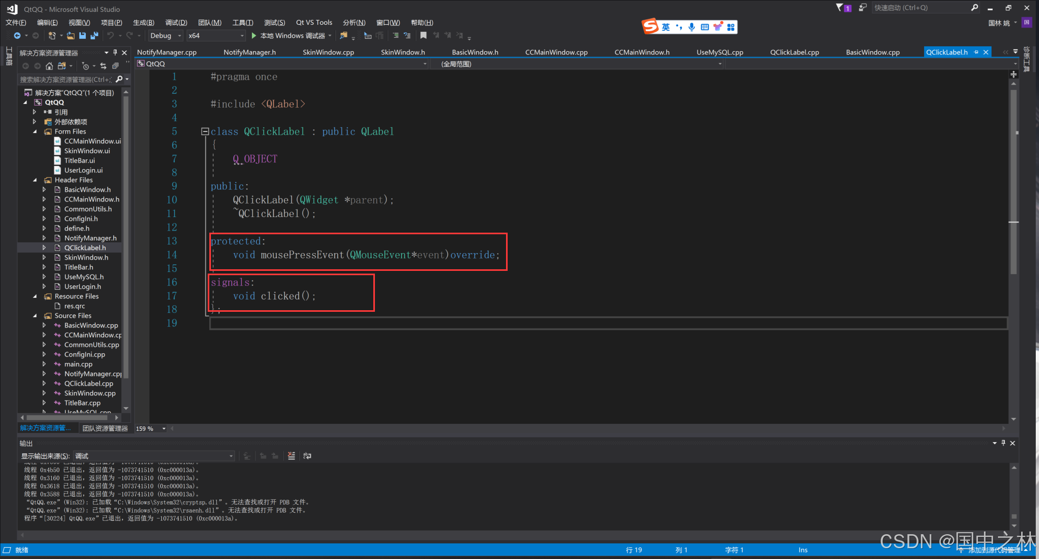The width and height of the screenshot is (1039, 559).
Task: Close the QClickLabel.h tab
Action: 986,52
